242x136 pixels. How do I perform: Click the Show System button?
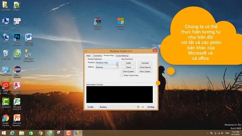[x=145, y=71]
